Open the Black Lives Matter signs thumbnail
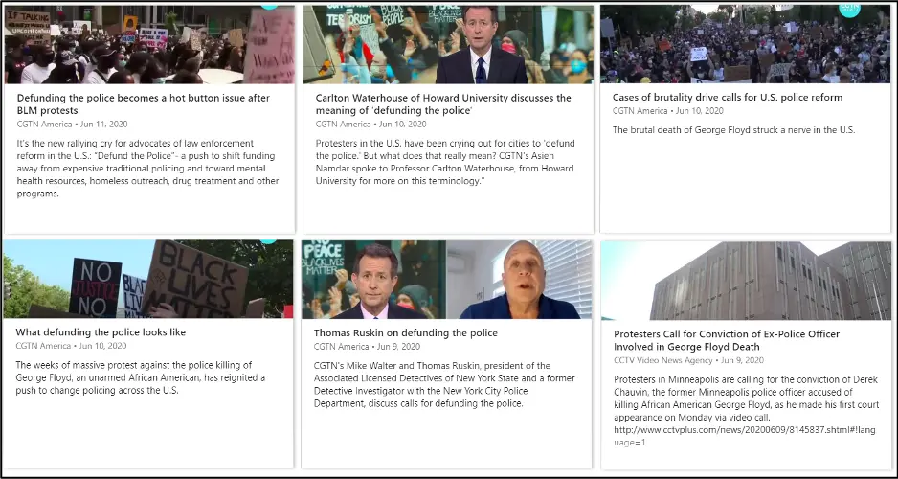This screenshot has width=898, height=479. 147,279
